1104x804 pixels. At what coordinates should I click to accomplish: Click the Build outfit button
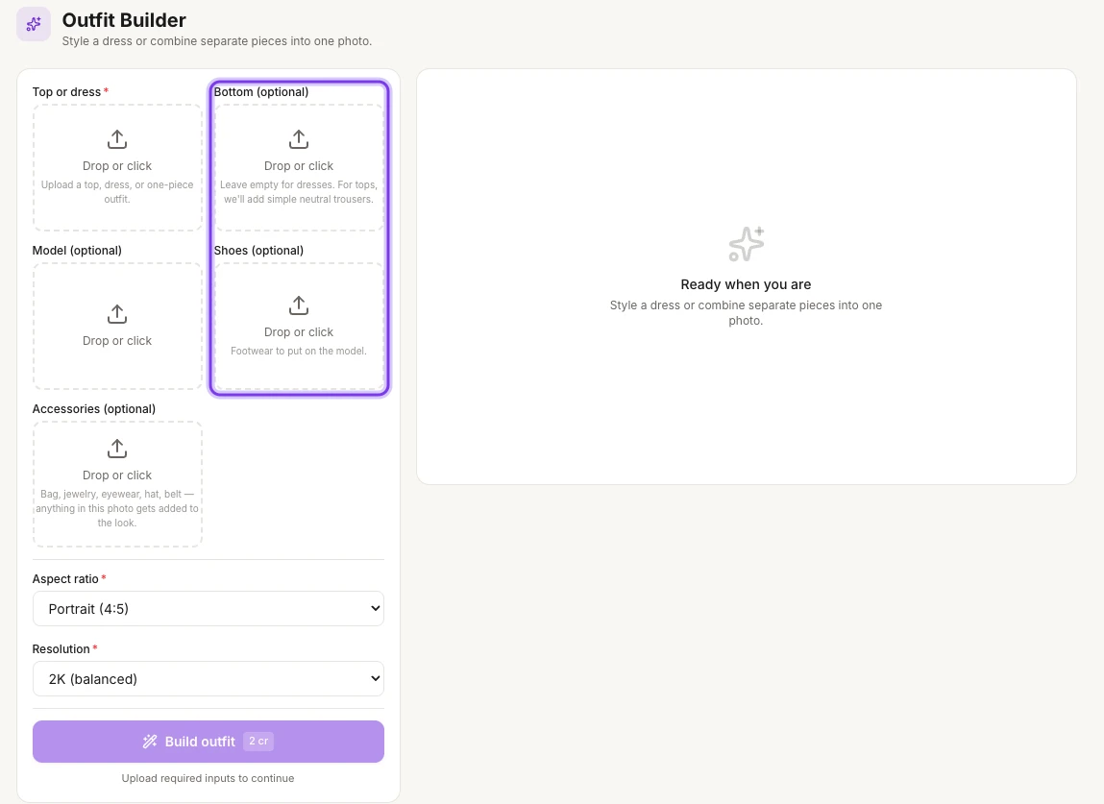pyautogui.click(x=209, y=742)
